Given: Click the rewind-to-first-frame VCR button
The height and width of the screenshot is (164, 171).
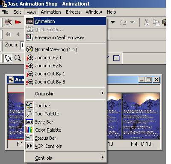Looking at the screenshot, I should (x=8, y=34).
